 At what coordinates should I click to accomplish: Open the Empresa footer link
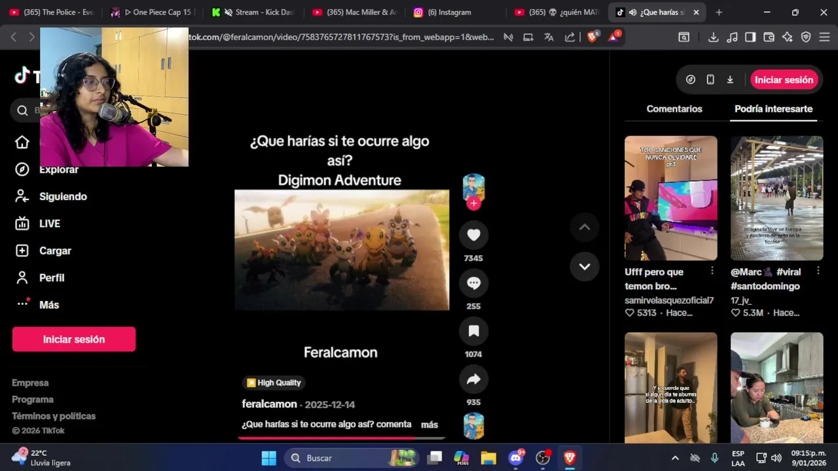pos(30,383)
